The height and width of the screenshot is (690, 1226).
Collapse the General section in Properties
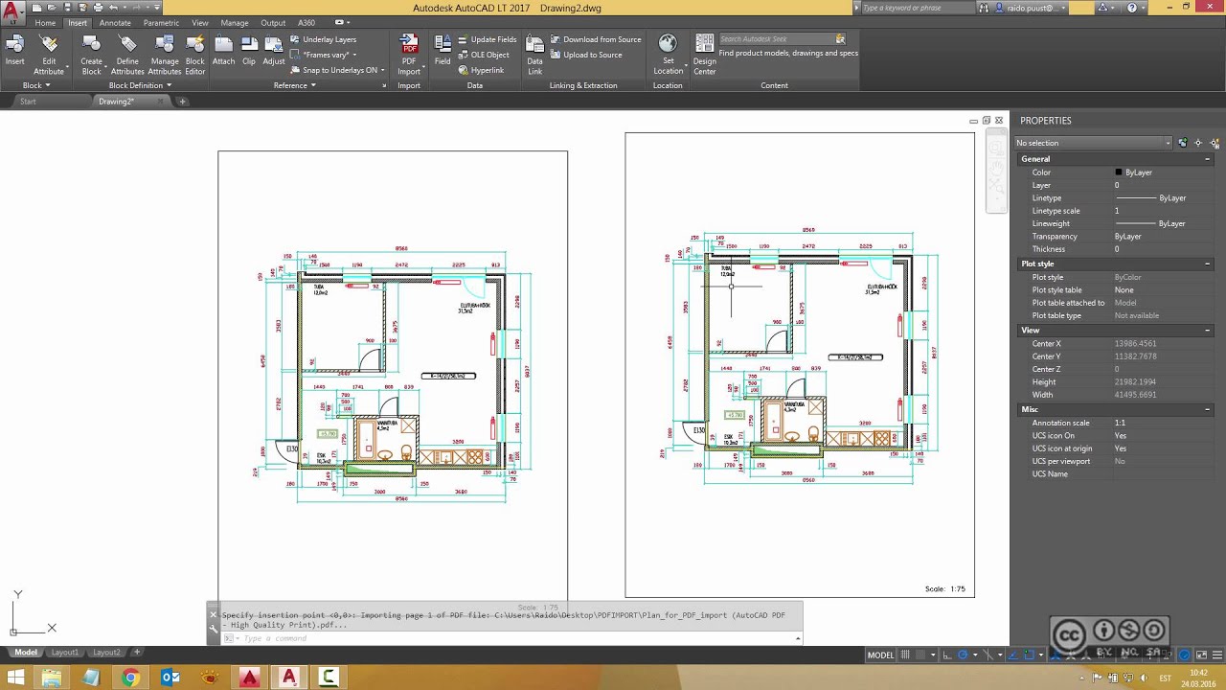[x=1208, y=159]
